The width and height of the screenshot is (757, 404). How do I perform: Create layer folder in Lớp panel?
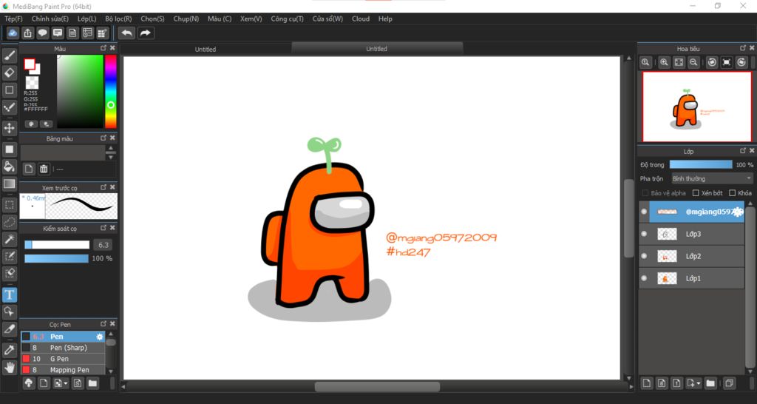(710, 383)
